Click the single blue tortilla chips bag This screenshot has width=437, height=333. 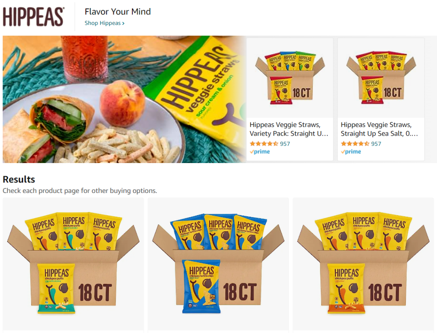point(202,287)
